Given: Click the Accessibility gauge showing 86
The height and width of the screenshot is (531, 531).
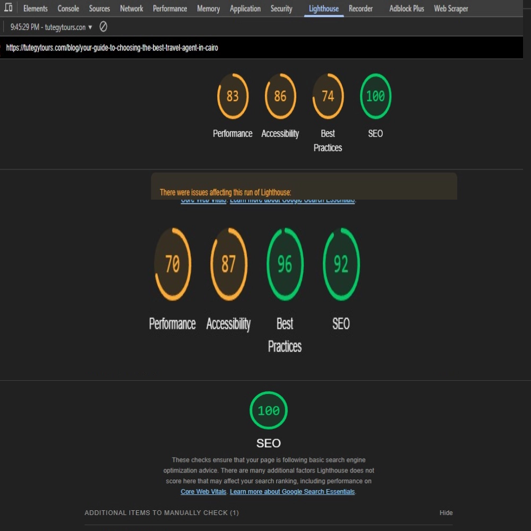Looking at the screenshot, I should coord(280,96).
